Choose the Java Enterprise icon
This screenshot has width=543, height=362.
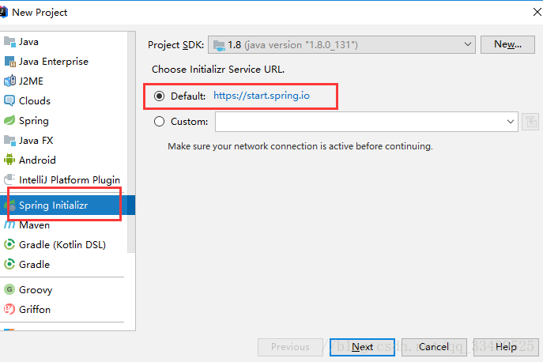pyautogui.click(x=9, y=62)
